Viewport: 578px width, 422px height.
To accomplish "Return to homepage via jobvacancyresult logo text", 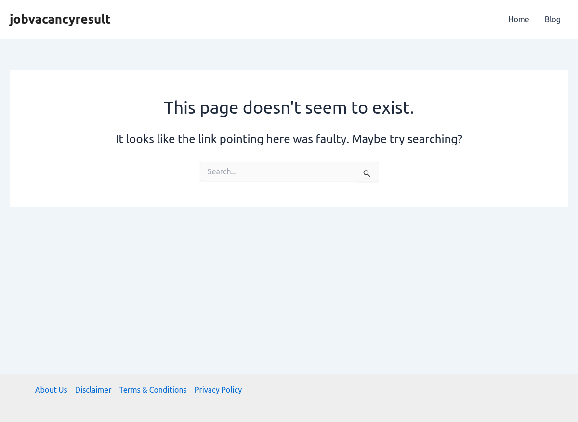I will (60, 19).
